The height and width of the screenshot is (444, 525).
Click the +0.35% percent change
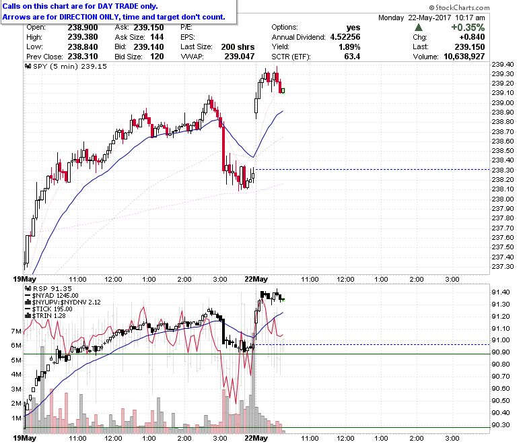coord(468,28)
